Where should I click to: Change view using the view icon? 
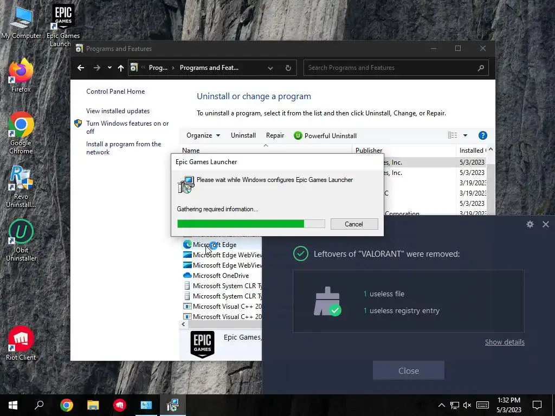click(x=453, y=135)
